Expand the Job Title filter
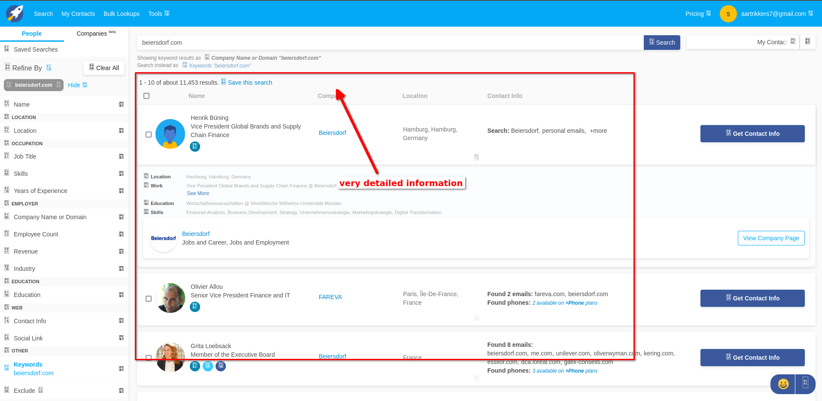822x401 pixels. pos(64,156)
